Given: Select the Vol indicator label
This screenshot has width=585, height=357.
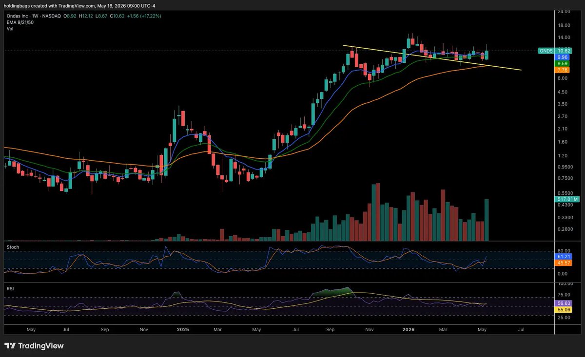Looking at the screenshot, I should pyautogui.click(x=10, y=29).
